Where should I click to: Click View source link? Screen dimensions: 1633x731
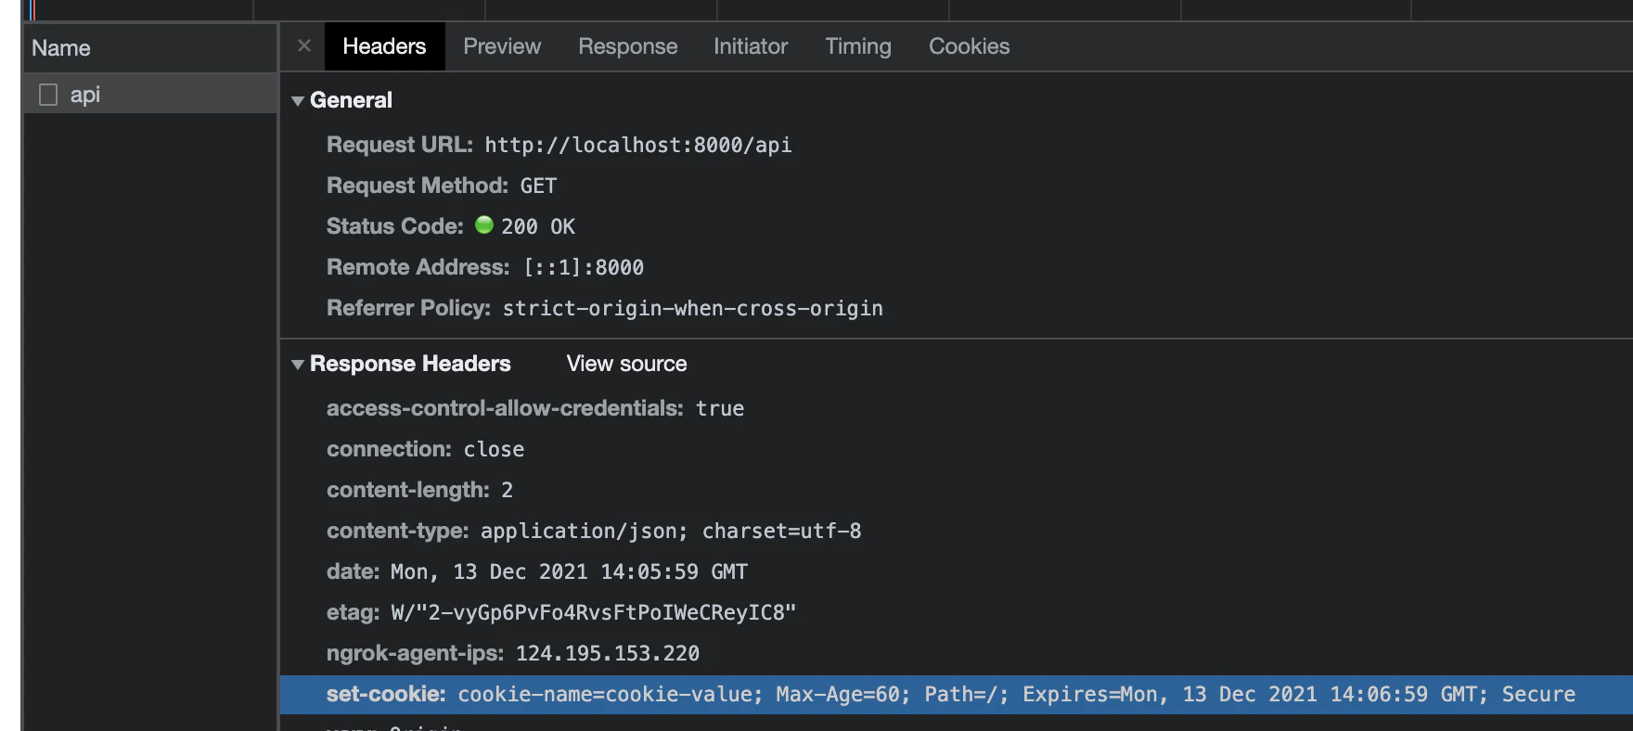pos(626,364)
